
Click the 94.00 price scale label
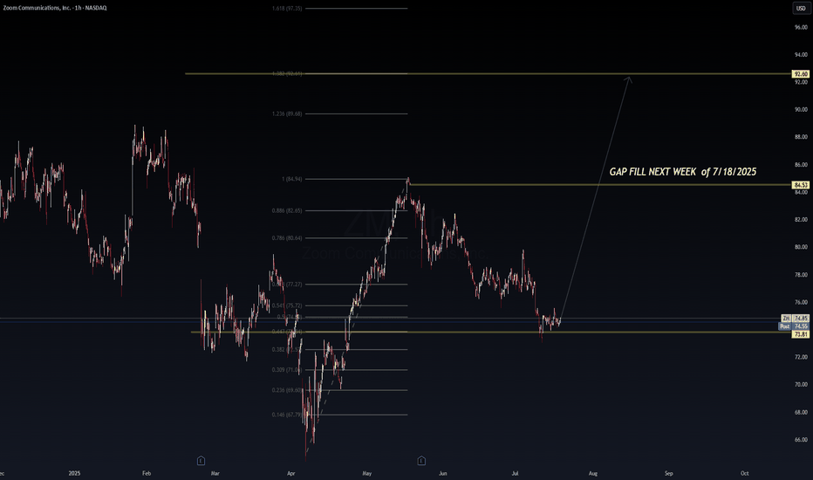click(801, 54)
